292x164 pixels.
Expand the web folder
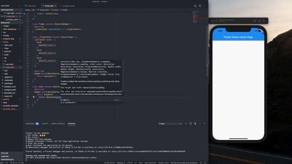coord(6,74)
